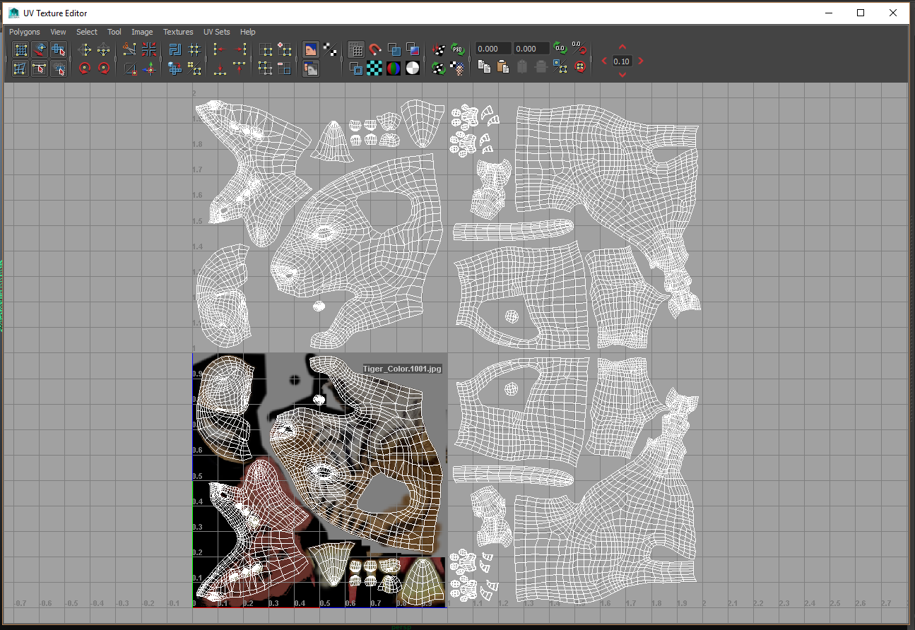
Task: Copy selected UVs to clipboard
Action: click(485, 67)
